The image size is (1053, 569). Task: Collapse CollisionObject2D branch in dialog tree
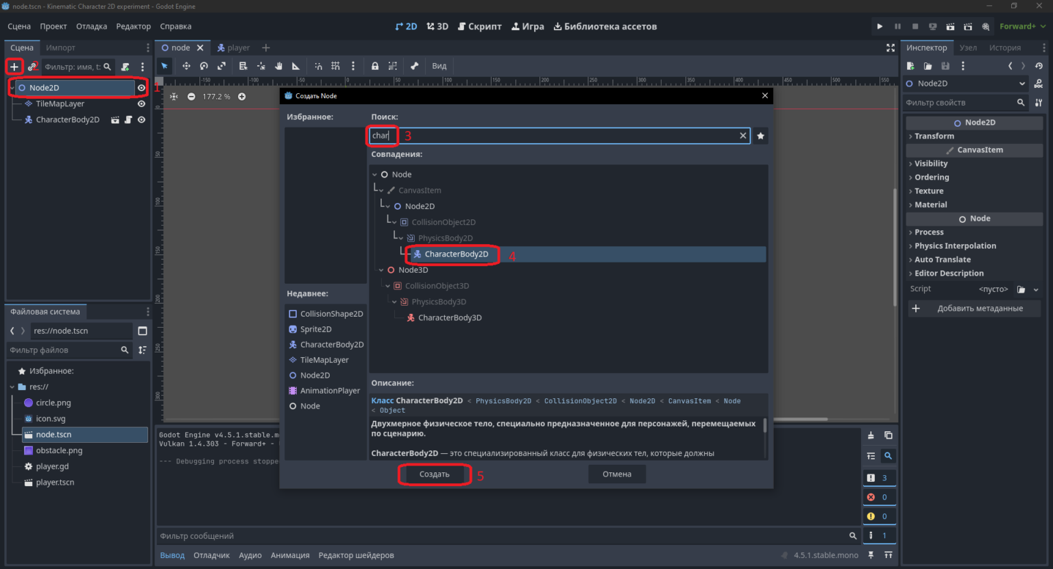coord(394,222)
